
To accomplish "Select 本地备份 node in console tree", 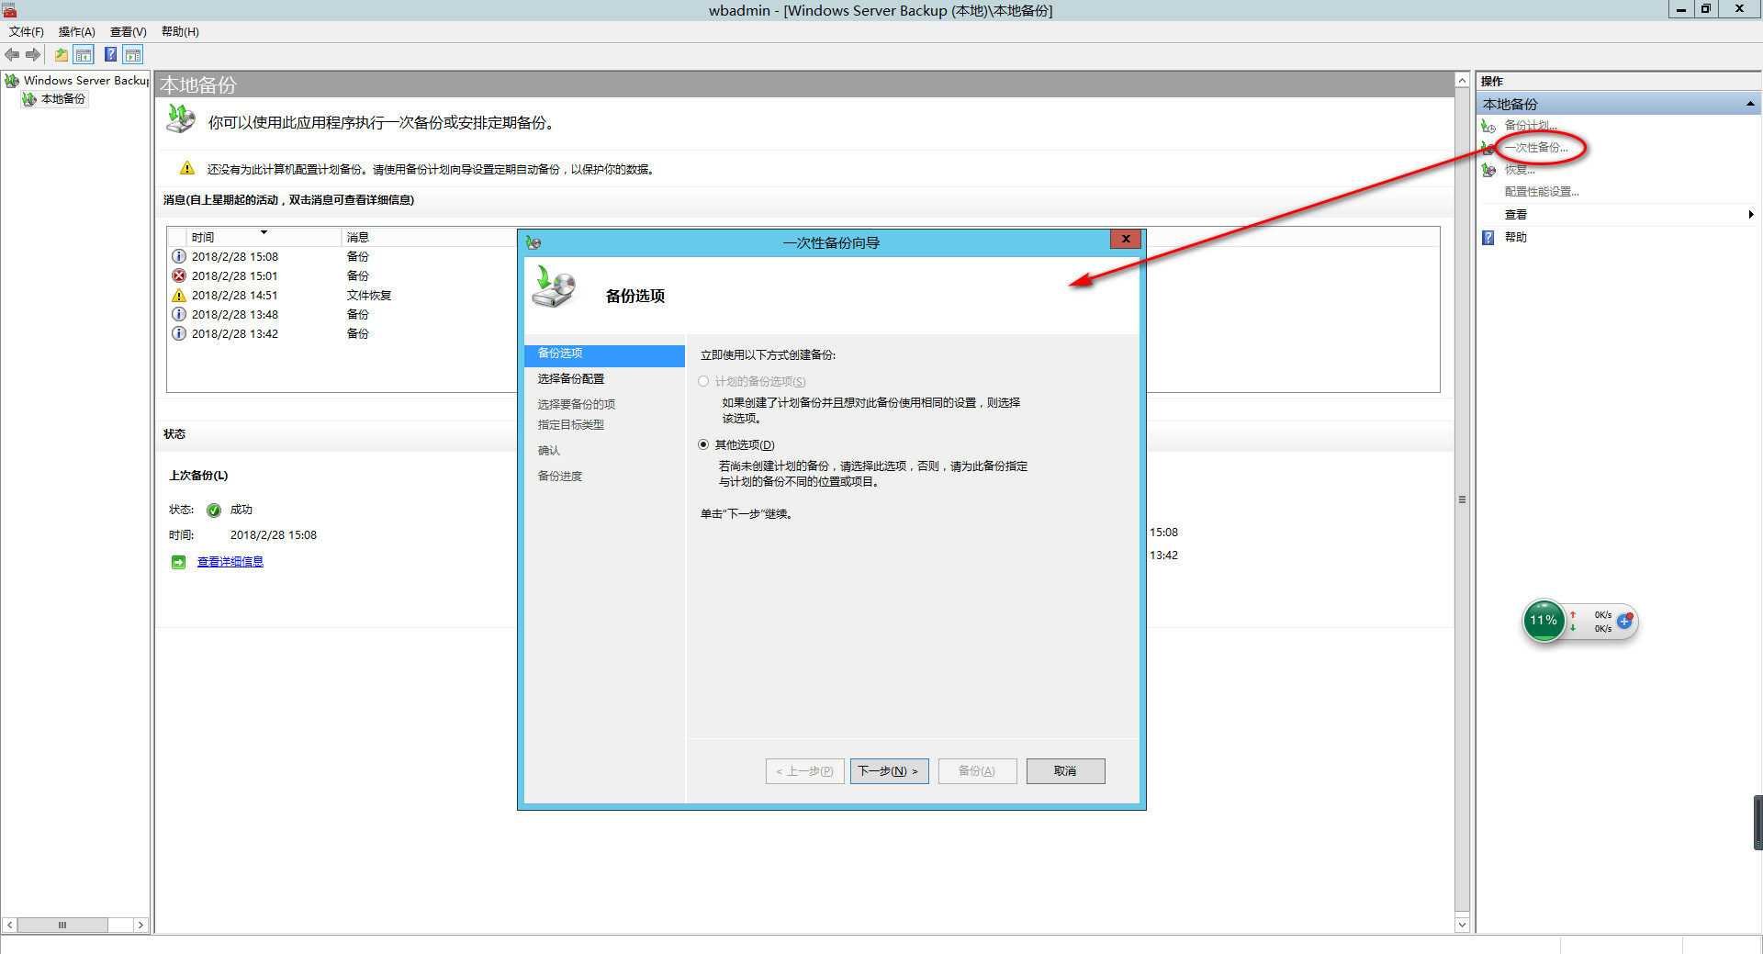I will tap(55, 99).
